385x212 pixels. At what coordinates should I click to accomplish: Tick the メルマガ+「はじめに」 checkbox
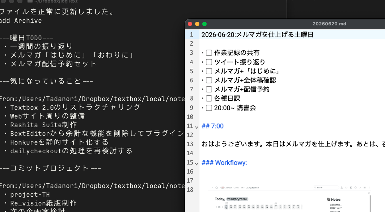209,71
